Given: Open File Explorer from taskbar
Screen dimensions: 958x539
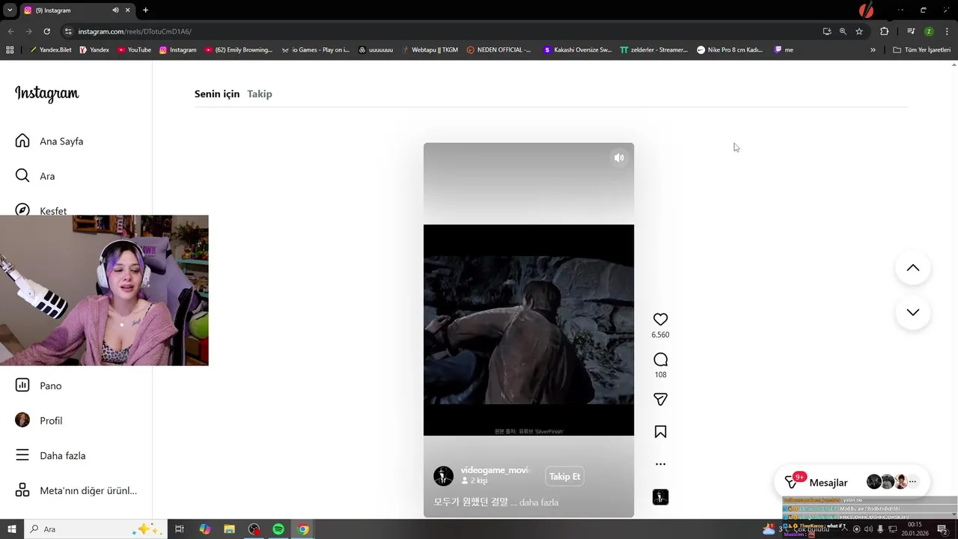Looking at the screenshot, I should pyautogui.click(x=229, y=529).
